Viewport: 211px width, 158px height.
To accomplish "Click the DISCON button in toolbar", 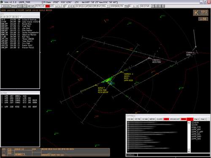I will tap(6, 6).
